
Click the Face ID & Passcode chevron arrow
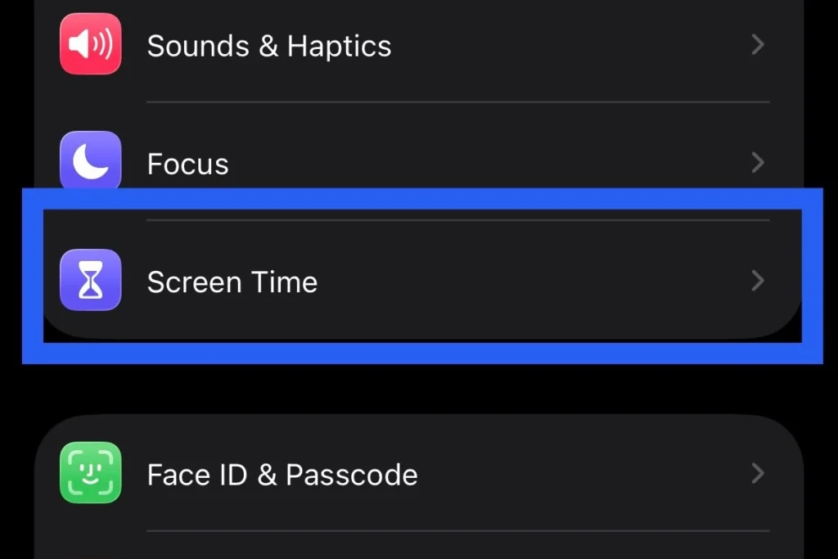(757, 474)
